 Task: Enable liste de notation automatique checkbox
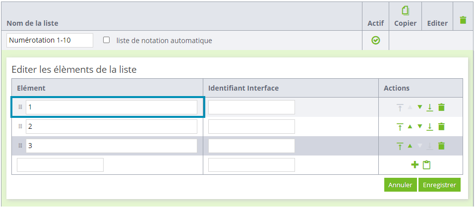click(106, 40)
